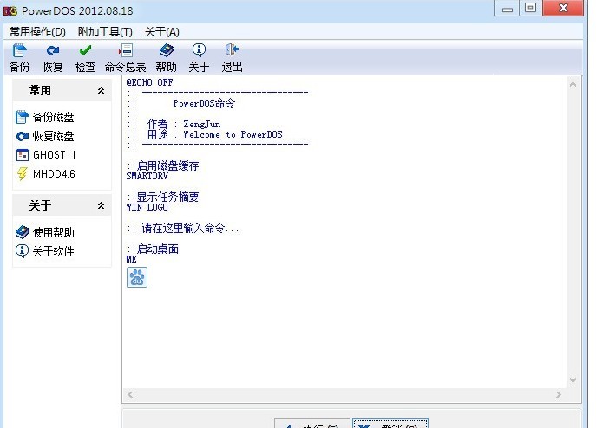Click the 常用 panel header label
This screenshot has width=596, height=428.
click(40, 90)
